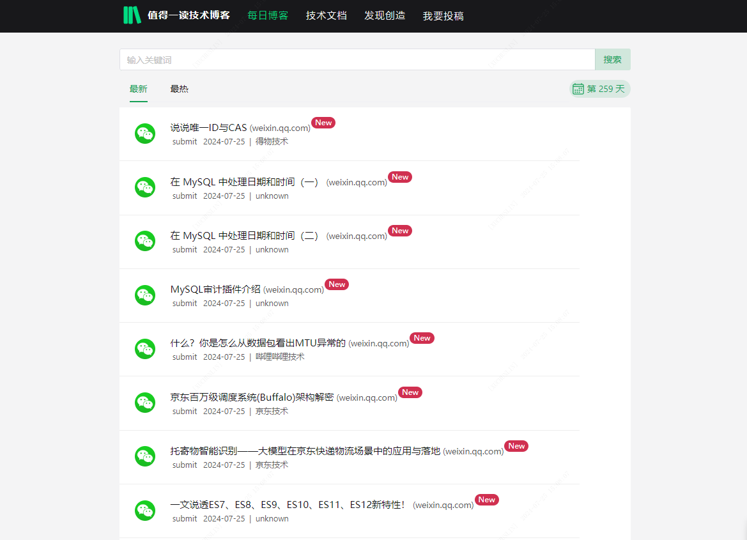This screenshot has height=540, width=747.
Task: Open article 京东百万级调度系统(Buffalo)架构解密
Action: click(x=252, y=397)
